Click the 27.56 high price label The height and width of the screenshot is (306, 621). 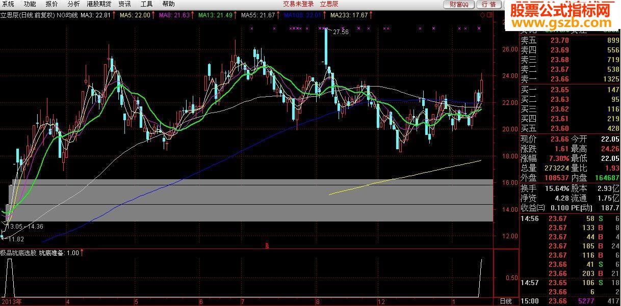click(x=341, y=32)
